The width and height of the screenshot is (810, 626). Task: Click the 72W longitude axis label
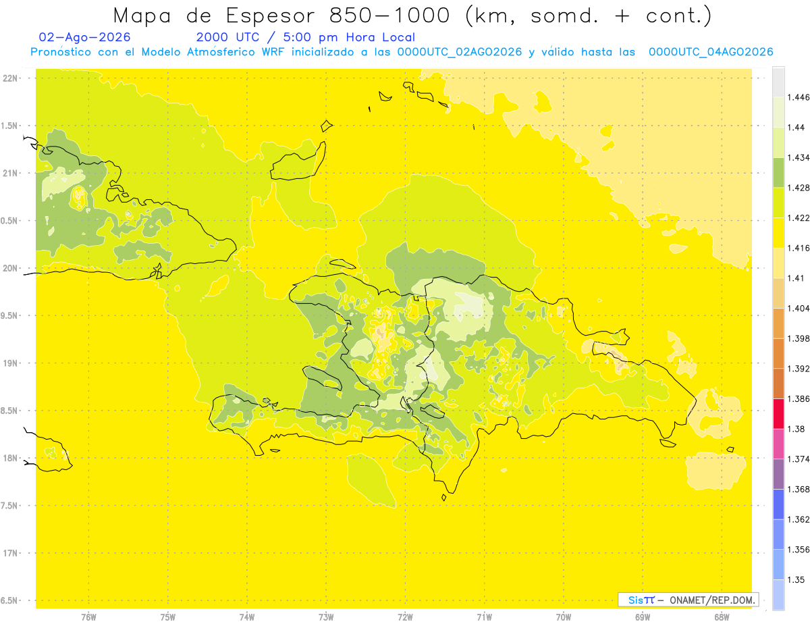pos(405,617)
